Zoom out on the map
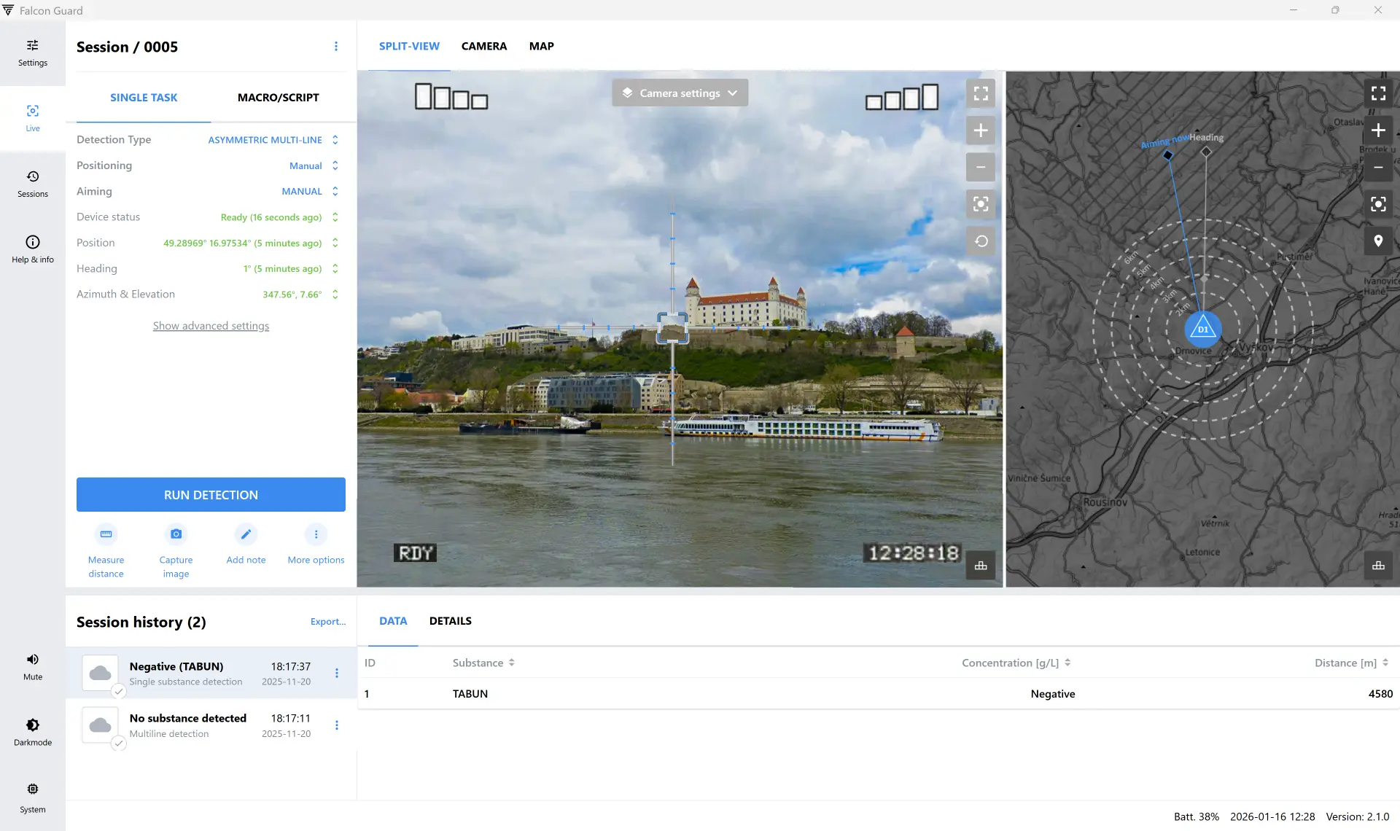The image size is (1400, 831). (1378, 167)
